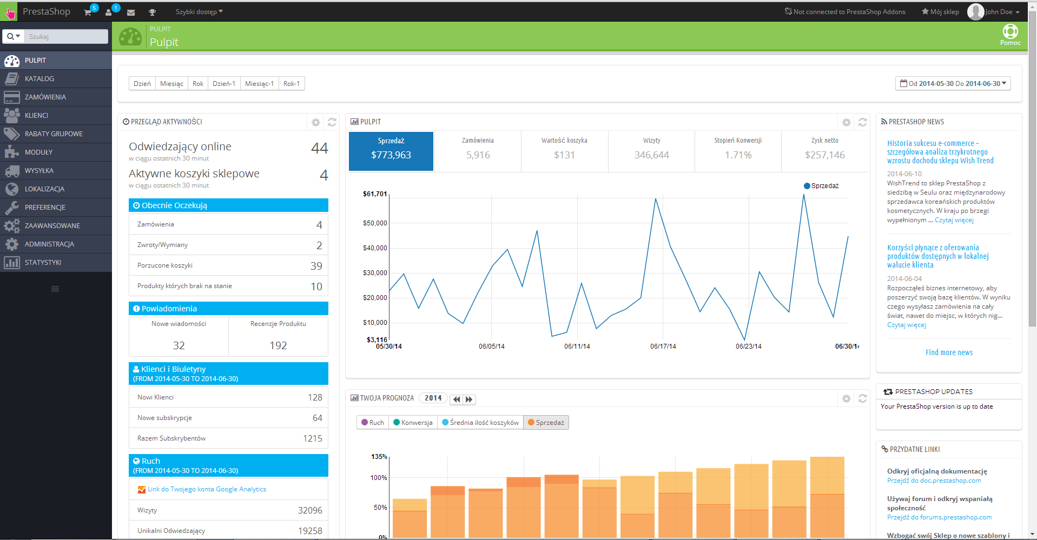Open the new customers notification icon
1037x540 pixels.
(109, 12)
